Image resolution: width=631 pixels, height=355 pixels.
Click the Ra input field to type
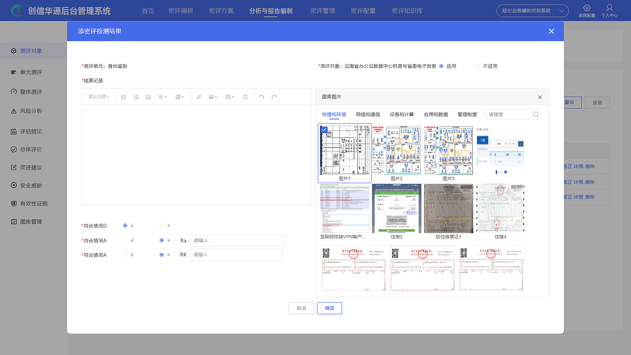pos(237,240)
